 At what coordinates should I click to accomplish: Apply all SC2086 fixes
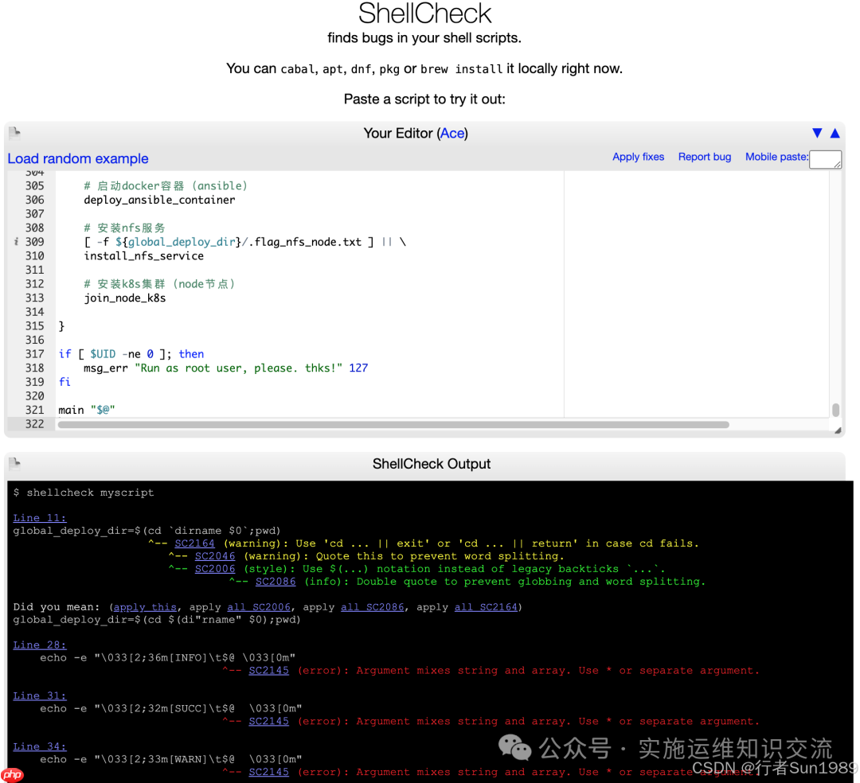point(373,607)
